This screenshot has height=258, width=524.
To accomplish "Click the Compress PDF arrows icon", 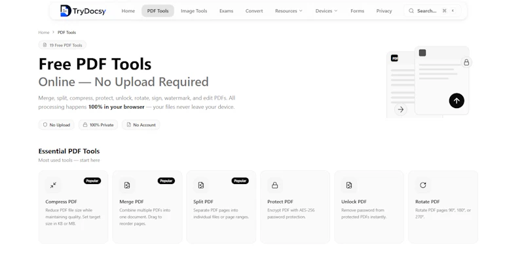I will coord(53,185).
